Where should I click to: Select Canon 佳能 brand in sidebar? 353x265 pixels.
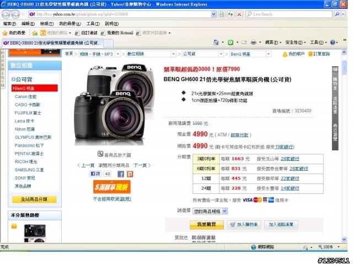point(26,96)
